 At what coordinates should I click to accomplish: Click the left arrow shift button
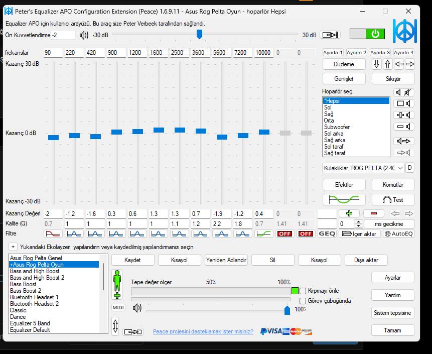(x=399, y=64)
